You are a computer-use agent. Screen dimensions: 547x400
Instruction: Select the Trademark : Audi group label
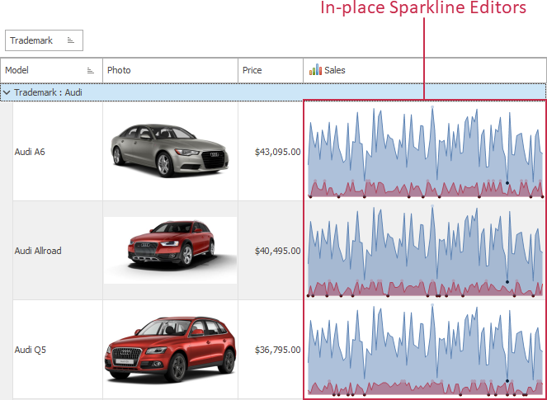(48, 92)
